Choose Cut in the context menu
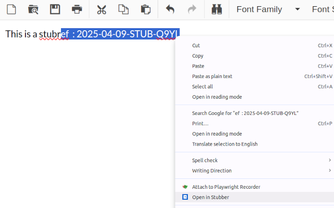Screen dimensions: 334x208 (x=255, y=45)
